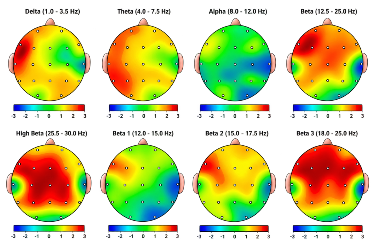This screenshot has height=252, width=378.
Task: Click the Delta (1.0 - 3.5 Hz) title
Action: (x=52, y=11)
